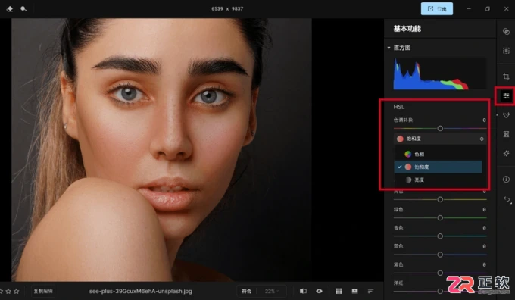Image resolution: width=515 pixels, height=300 pixels.
Task: Click the sparkle auto-enhance icon
Action: [506, 154]
